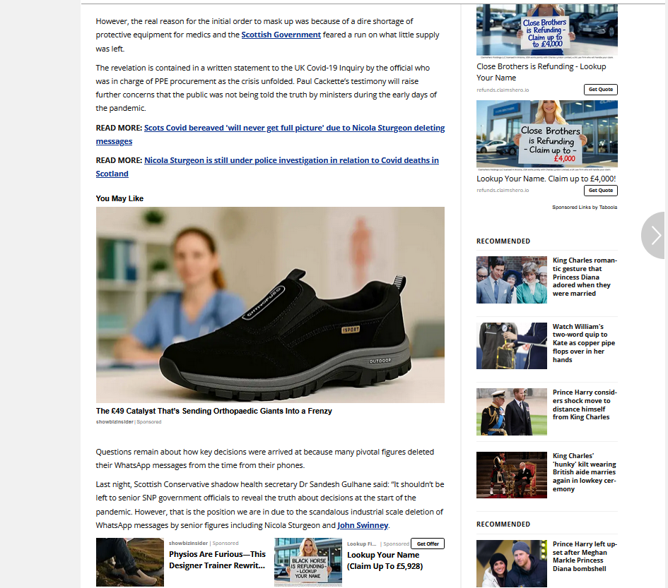Open 'Close Brothers is Refunding - Lookup Your Name' ad title

tap(541, 72)
